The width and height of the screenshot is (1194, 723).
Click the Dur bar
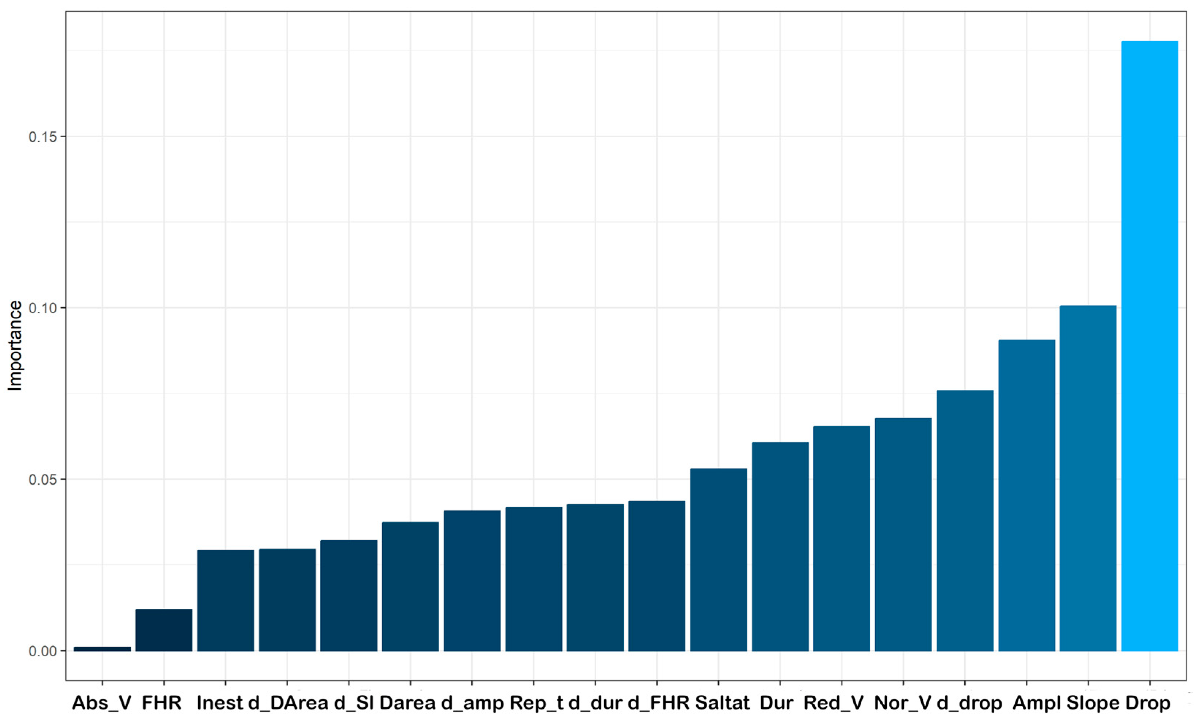coord(780,546)
